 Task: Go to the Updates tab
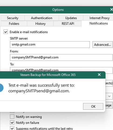point(71,18)
